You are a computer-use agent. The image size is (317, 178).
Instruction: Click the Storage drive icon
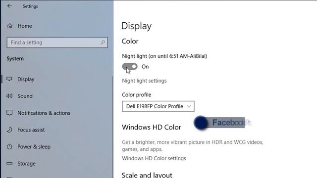[x=9, y=163]
